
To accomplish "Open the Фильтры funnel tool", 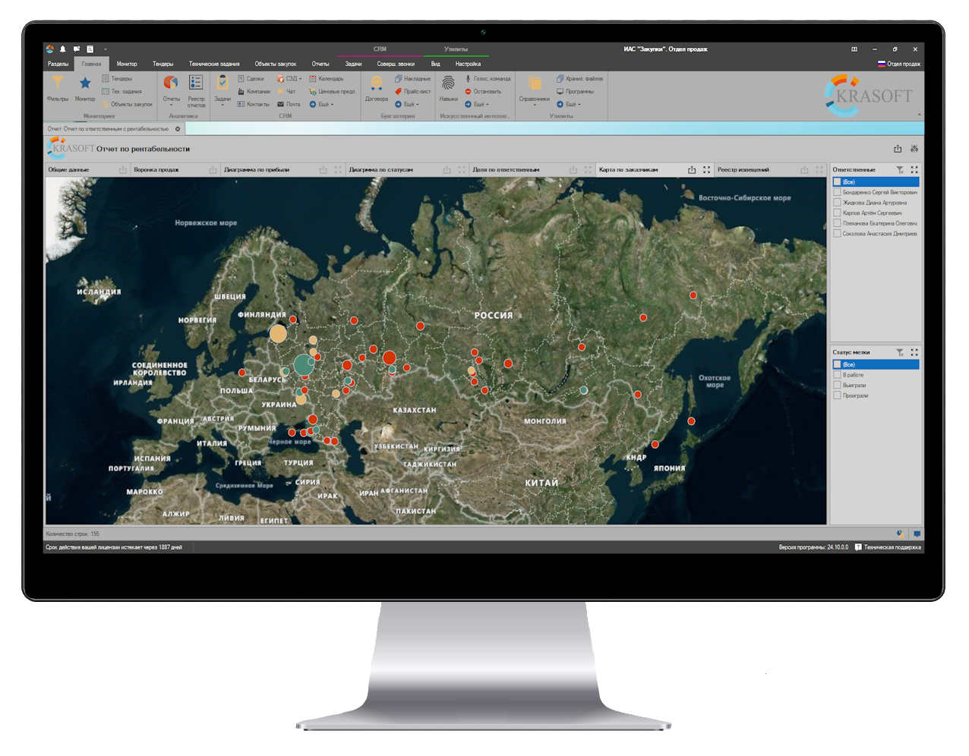I will point(57,86).
